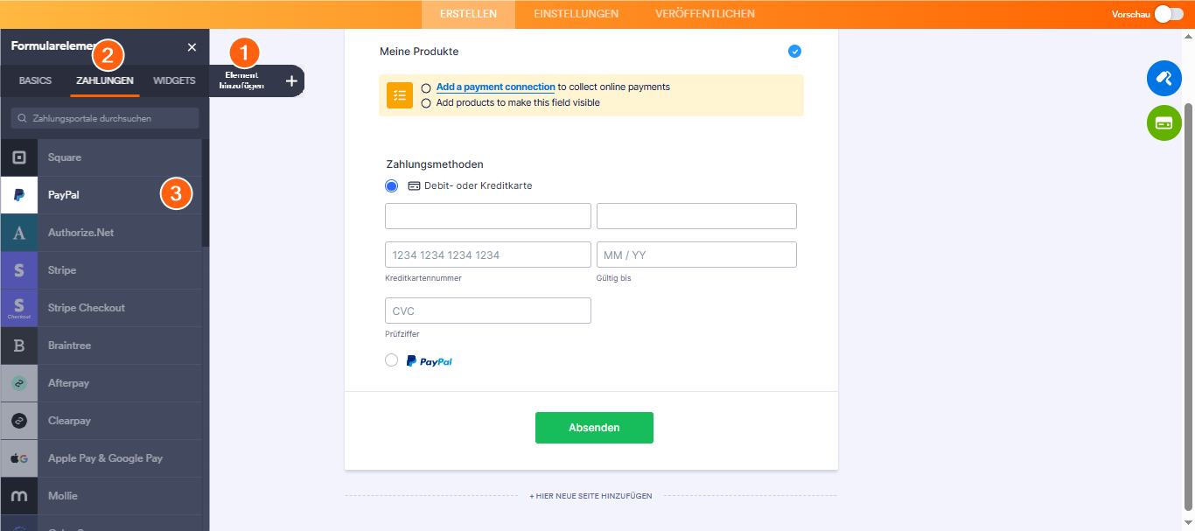Click the Element hinzufügen plus button
Viewport: 1195px width, 531px height.
pos(291,81)
